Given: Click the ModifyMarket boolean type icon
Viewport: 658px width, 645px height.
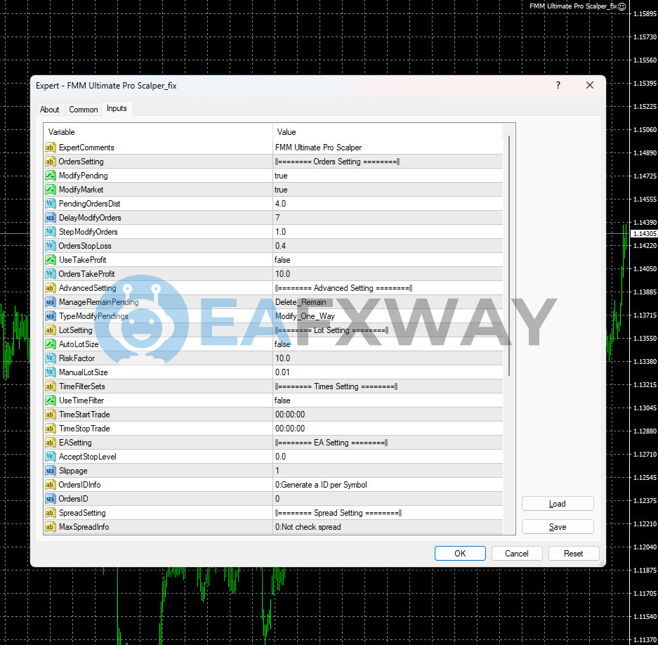Looking at the screenshot, I should pyautogui.click(x=50, y=190).
